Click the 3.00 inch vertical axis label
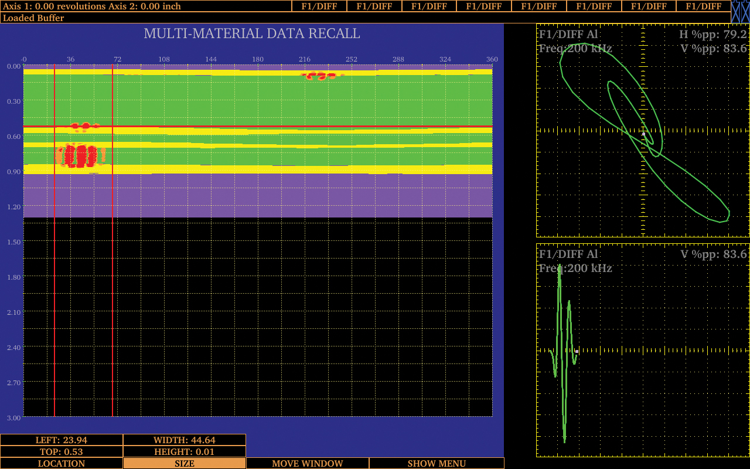This screenshot has width=750, height=469. coord(14,417)
